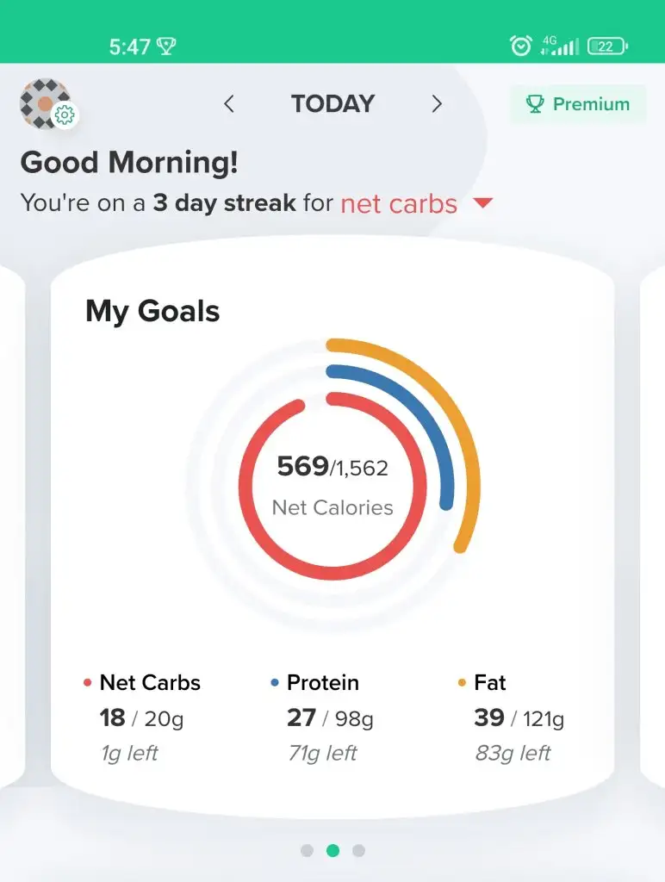
Task: Select the active middle page dot
Action: click(x=333, y=850)
